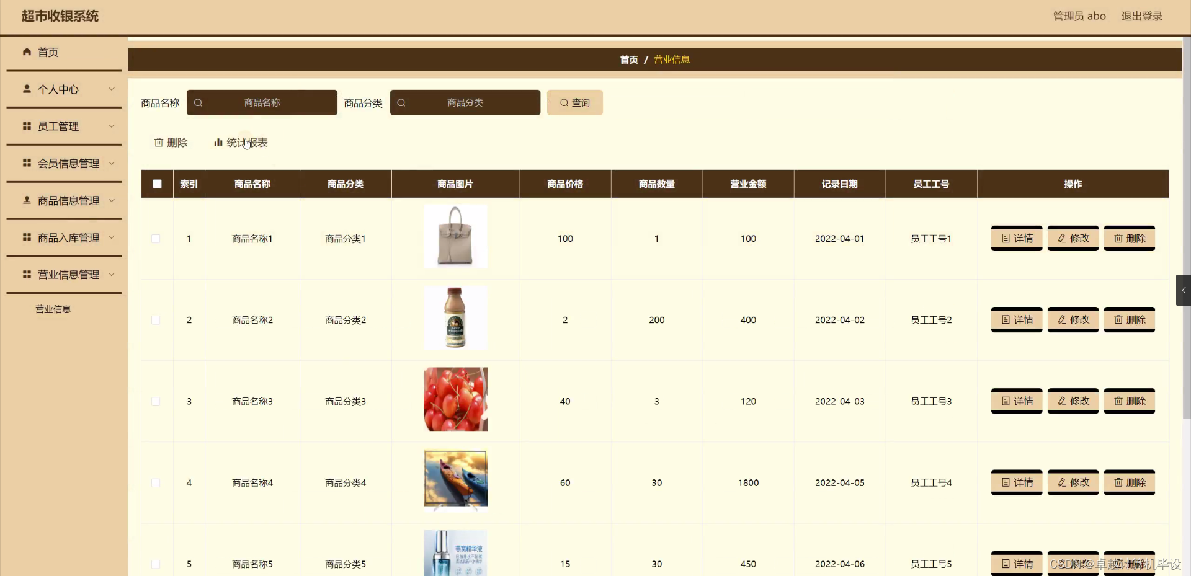Click the grid icon beside 会员信息管理
The image size is (1191, 576).
click(x=27, y=163)
